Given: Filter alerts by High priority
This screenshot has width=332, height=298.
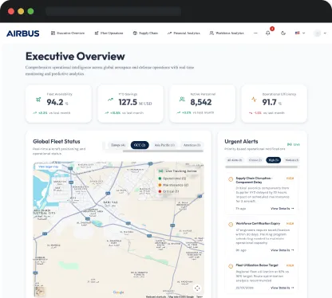Looking at the screenshot, I should 274,160.
